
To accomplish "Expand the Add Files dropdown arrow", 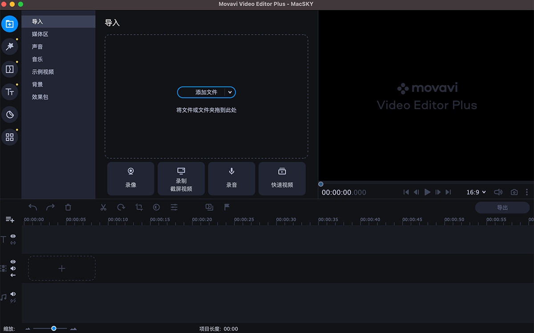I will (230, 92).
